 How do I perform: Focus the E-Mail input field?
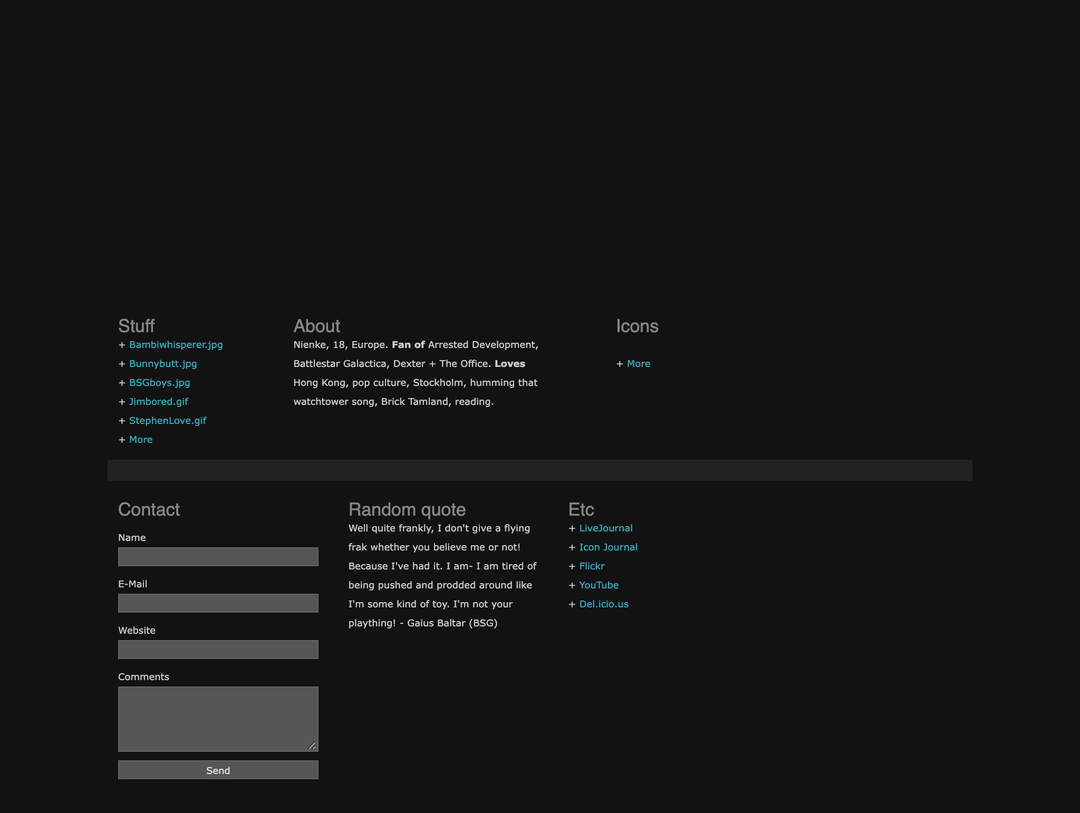click(x=218, y=603)
